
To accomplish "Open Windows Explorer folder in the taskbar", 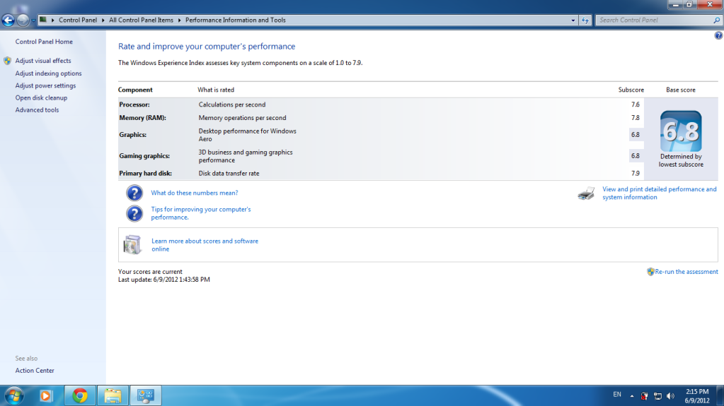I will coord(113,395).
